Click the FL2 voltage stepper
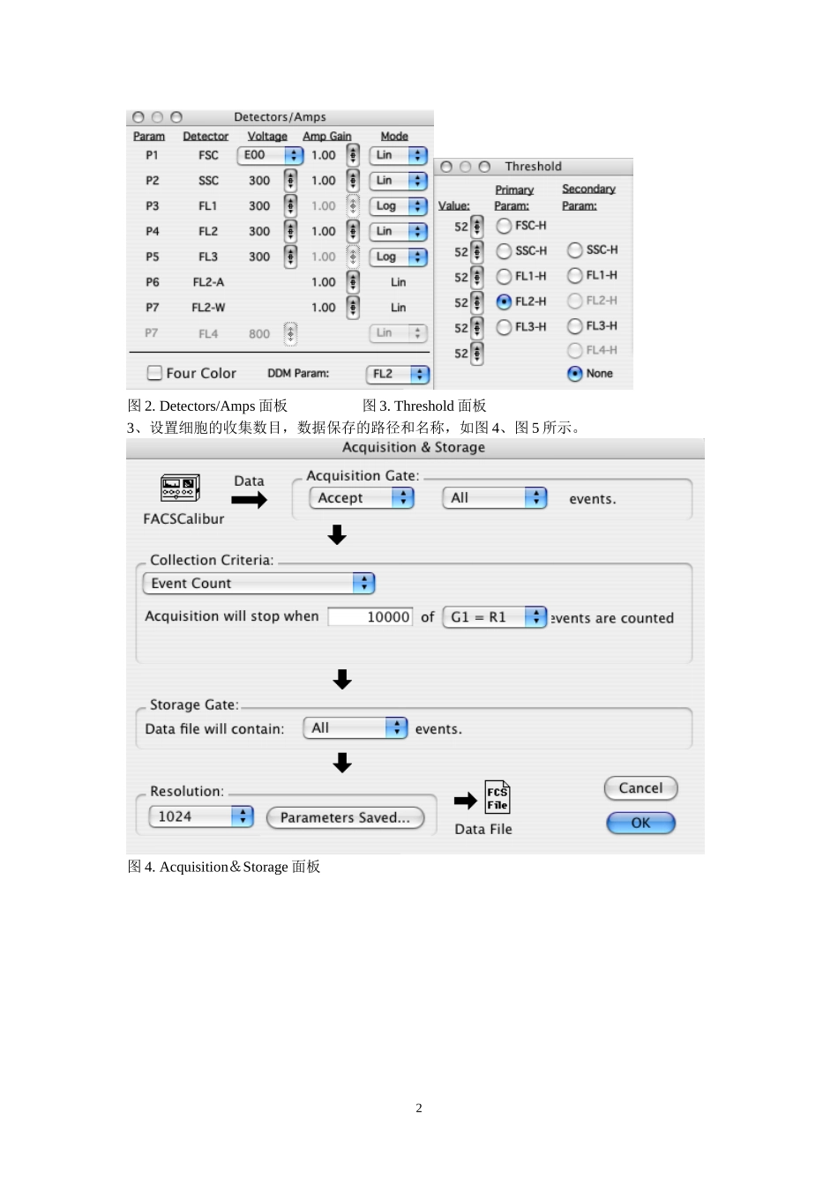Viewport: 838px width, 1185px height. 290,232
